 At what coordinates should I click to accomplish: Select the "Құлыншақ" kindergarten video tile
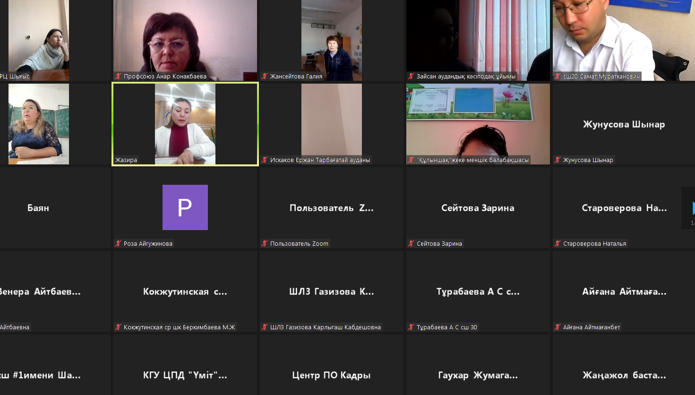pos(478,124)
